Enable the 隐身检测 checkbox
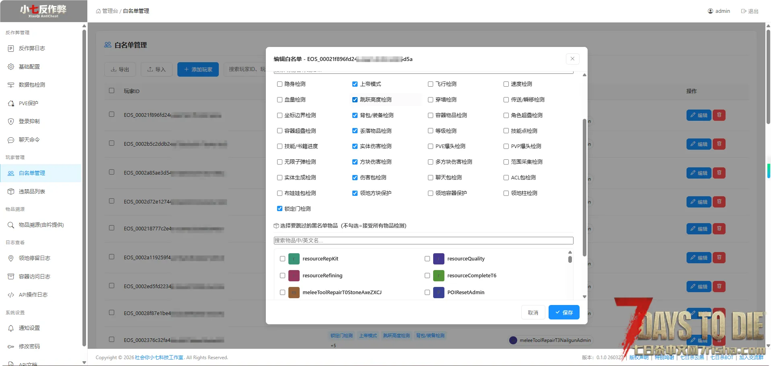The width and height of the screenshot is (771, 366). coord(280,84)
